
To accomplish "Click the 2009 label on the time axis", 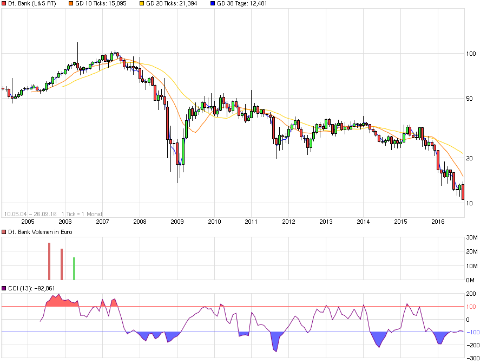I will pyautogui.click(x=177, y=222).
